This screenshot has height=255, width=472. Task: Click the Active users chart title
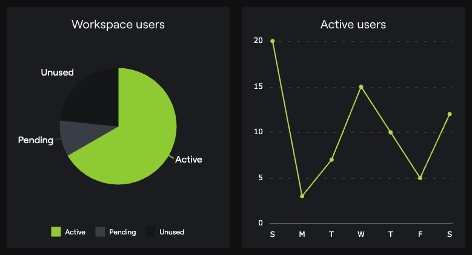[x=353, y=25]
